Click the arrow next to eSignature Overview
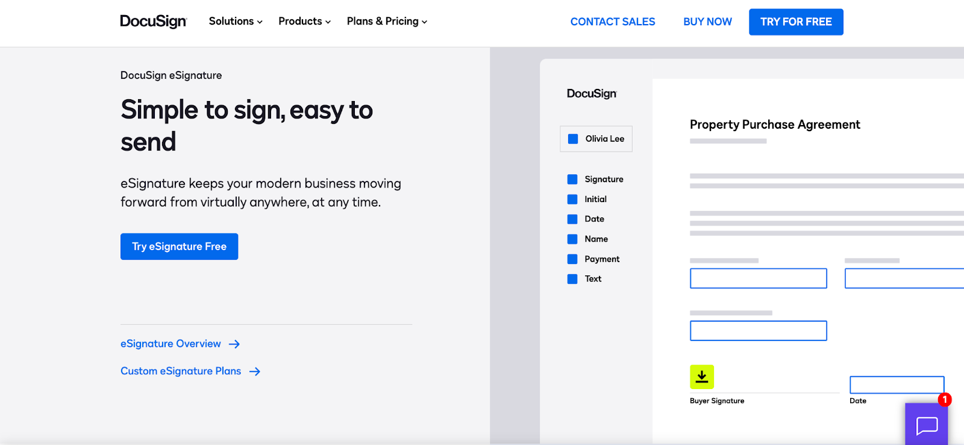 click(234, 344)
